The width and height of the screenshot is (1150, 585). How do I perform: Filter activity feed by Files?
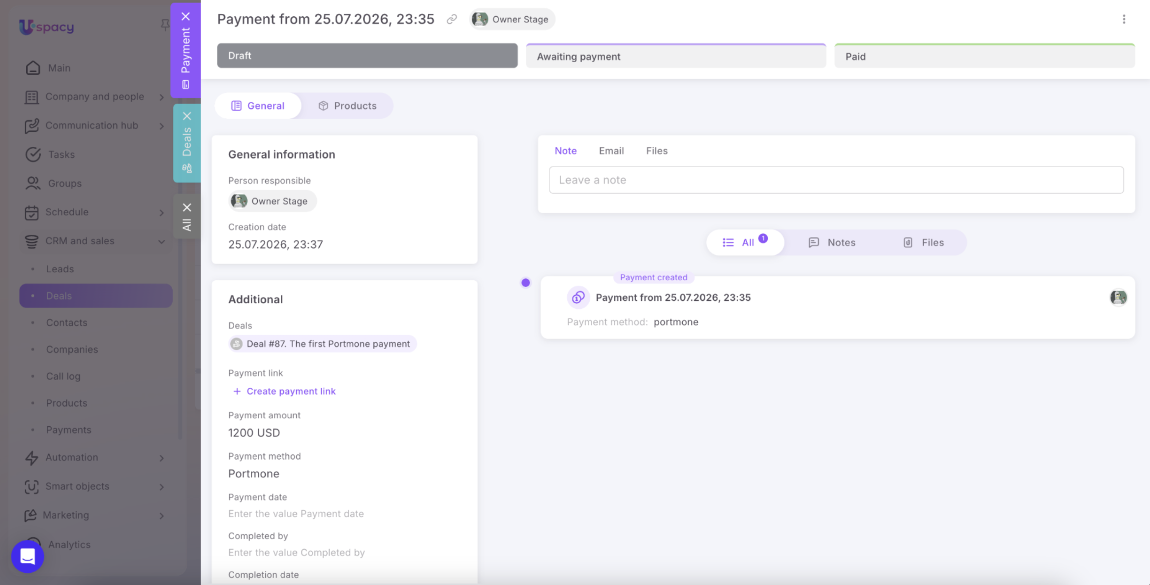pos(923,242)
